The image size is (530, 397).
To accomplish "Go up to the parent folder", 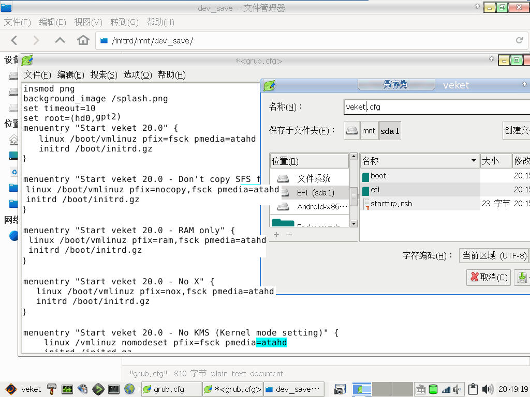I will pyautogui.click(x=60, y=40).
